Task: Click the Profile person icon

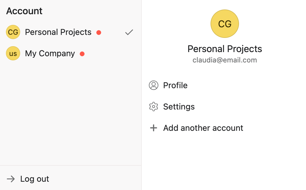Action: (153, 85)
